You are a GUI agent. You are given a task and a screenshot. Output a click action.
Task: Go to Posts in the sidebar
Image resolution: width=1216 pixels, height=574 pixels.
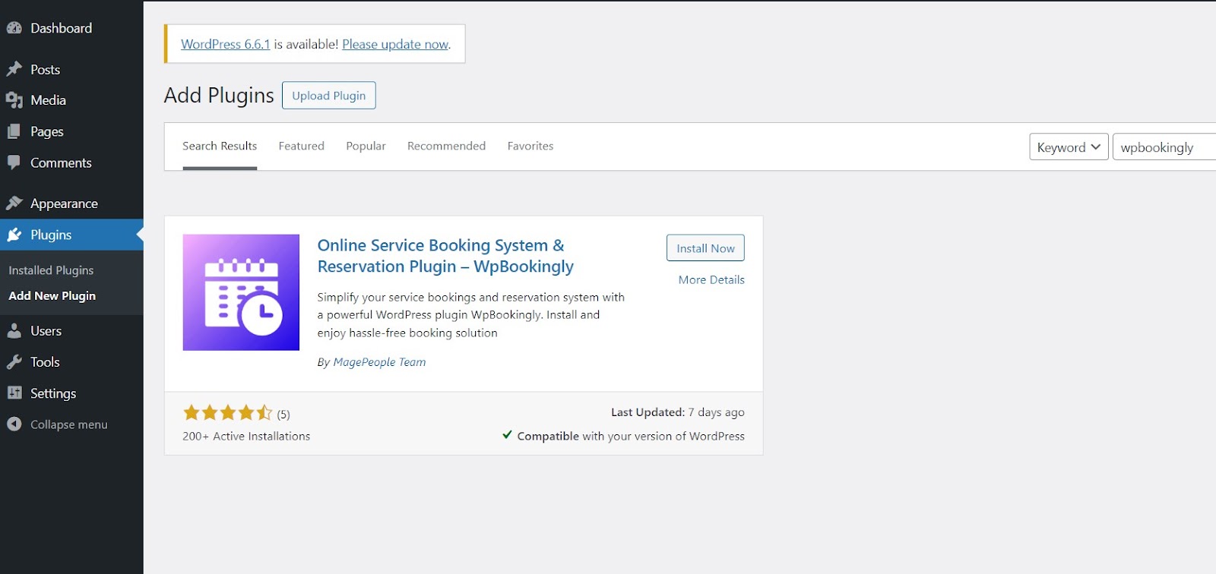(71, 69)
